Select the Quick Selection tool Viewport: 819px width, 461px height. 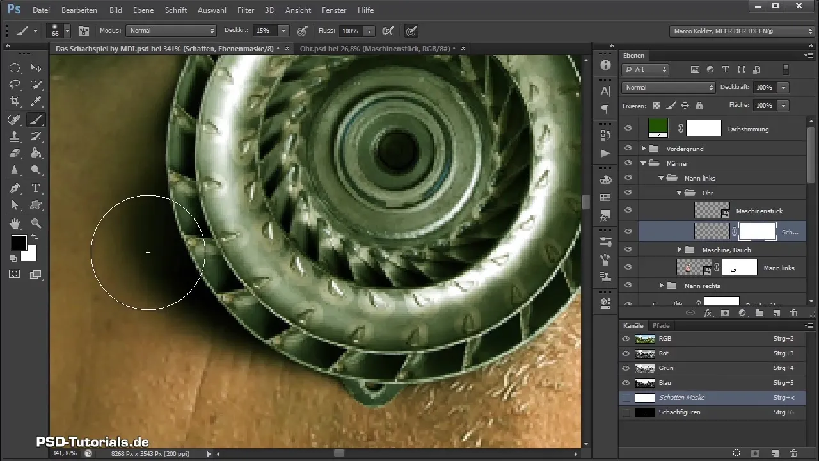click(36, 85)
